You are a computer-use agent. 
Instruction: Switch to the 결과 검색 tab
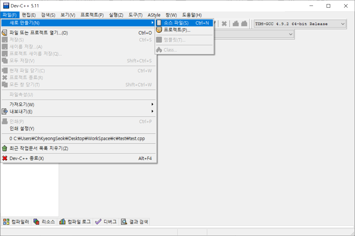(x=134, y=222)
